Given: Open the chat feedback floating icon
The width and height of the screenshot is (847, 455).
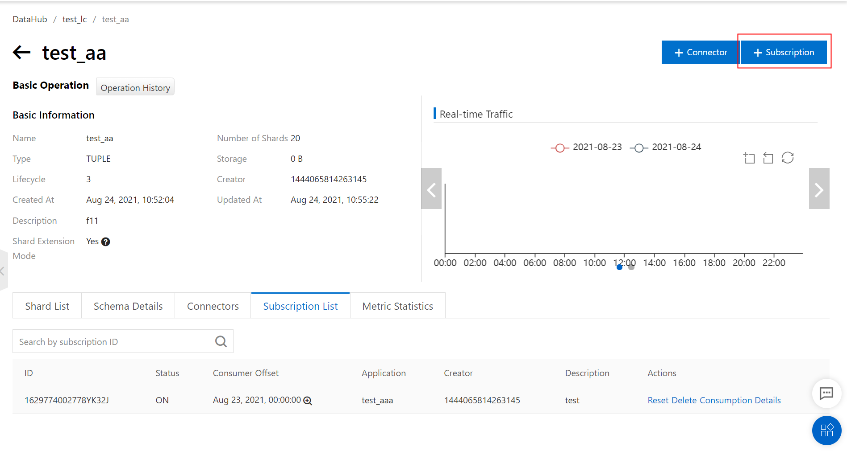Looking at the screenshot, I should coord(826,393).
